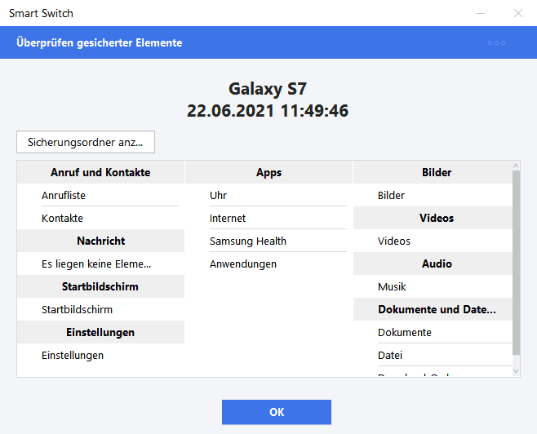Viewport: 537px width, 434px height.
Task: Click the Videos category header
Action: pyautogui.click(x=433, y=218)
